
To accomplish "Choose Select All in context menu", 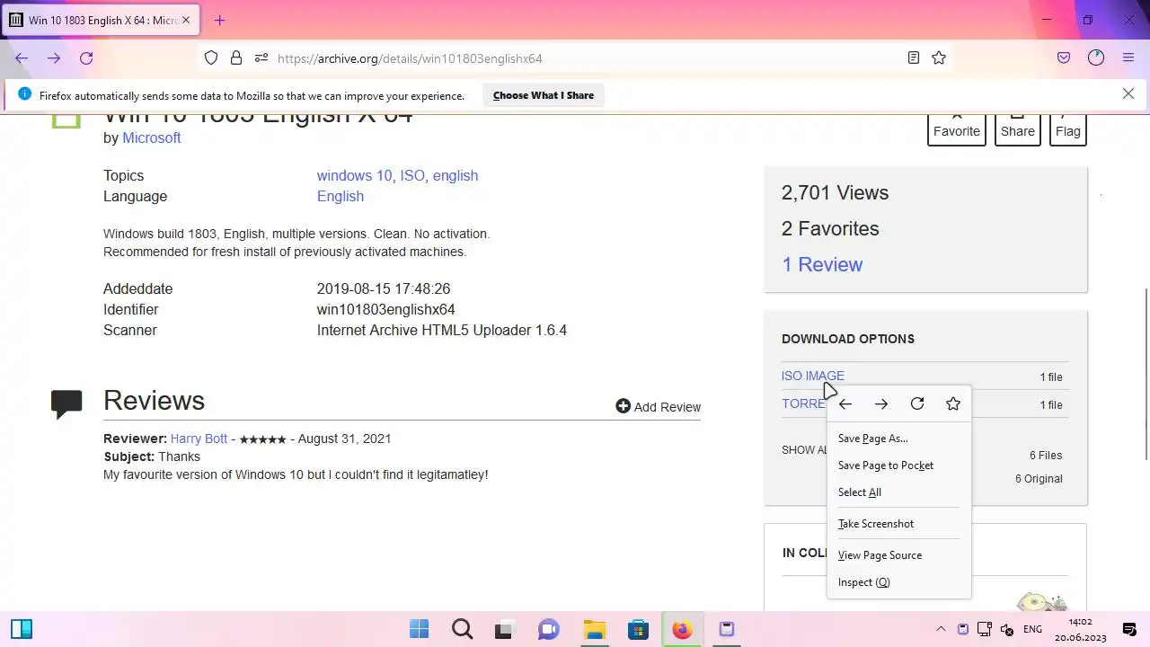I will (x=898, y=492).
